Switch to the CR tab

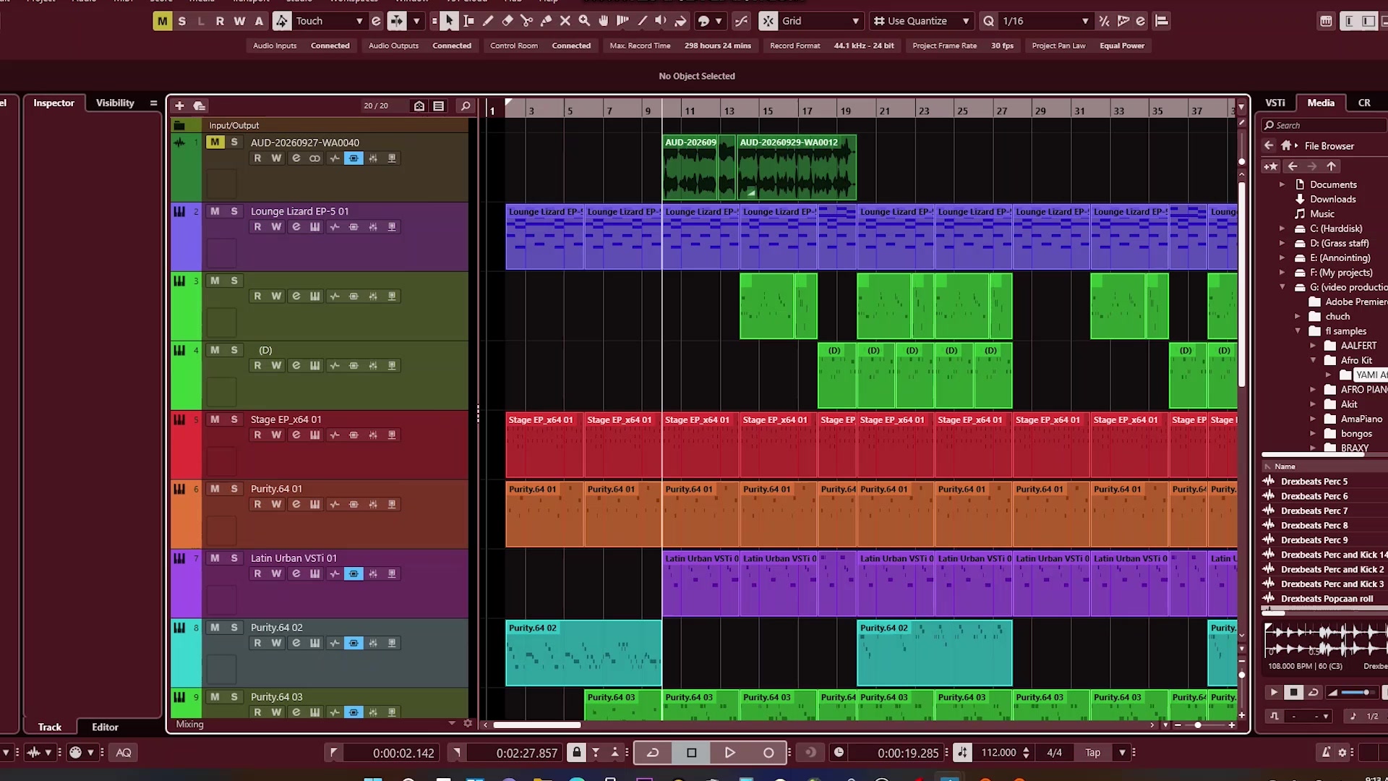1364,103
